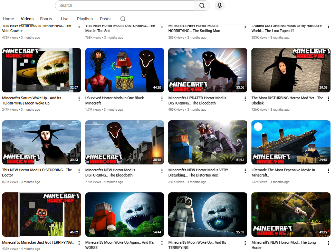Open options menu for The Obelisk video
Image resolution: width=335 pixels, height=252 pixels.
click(328, 99)
